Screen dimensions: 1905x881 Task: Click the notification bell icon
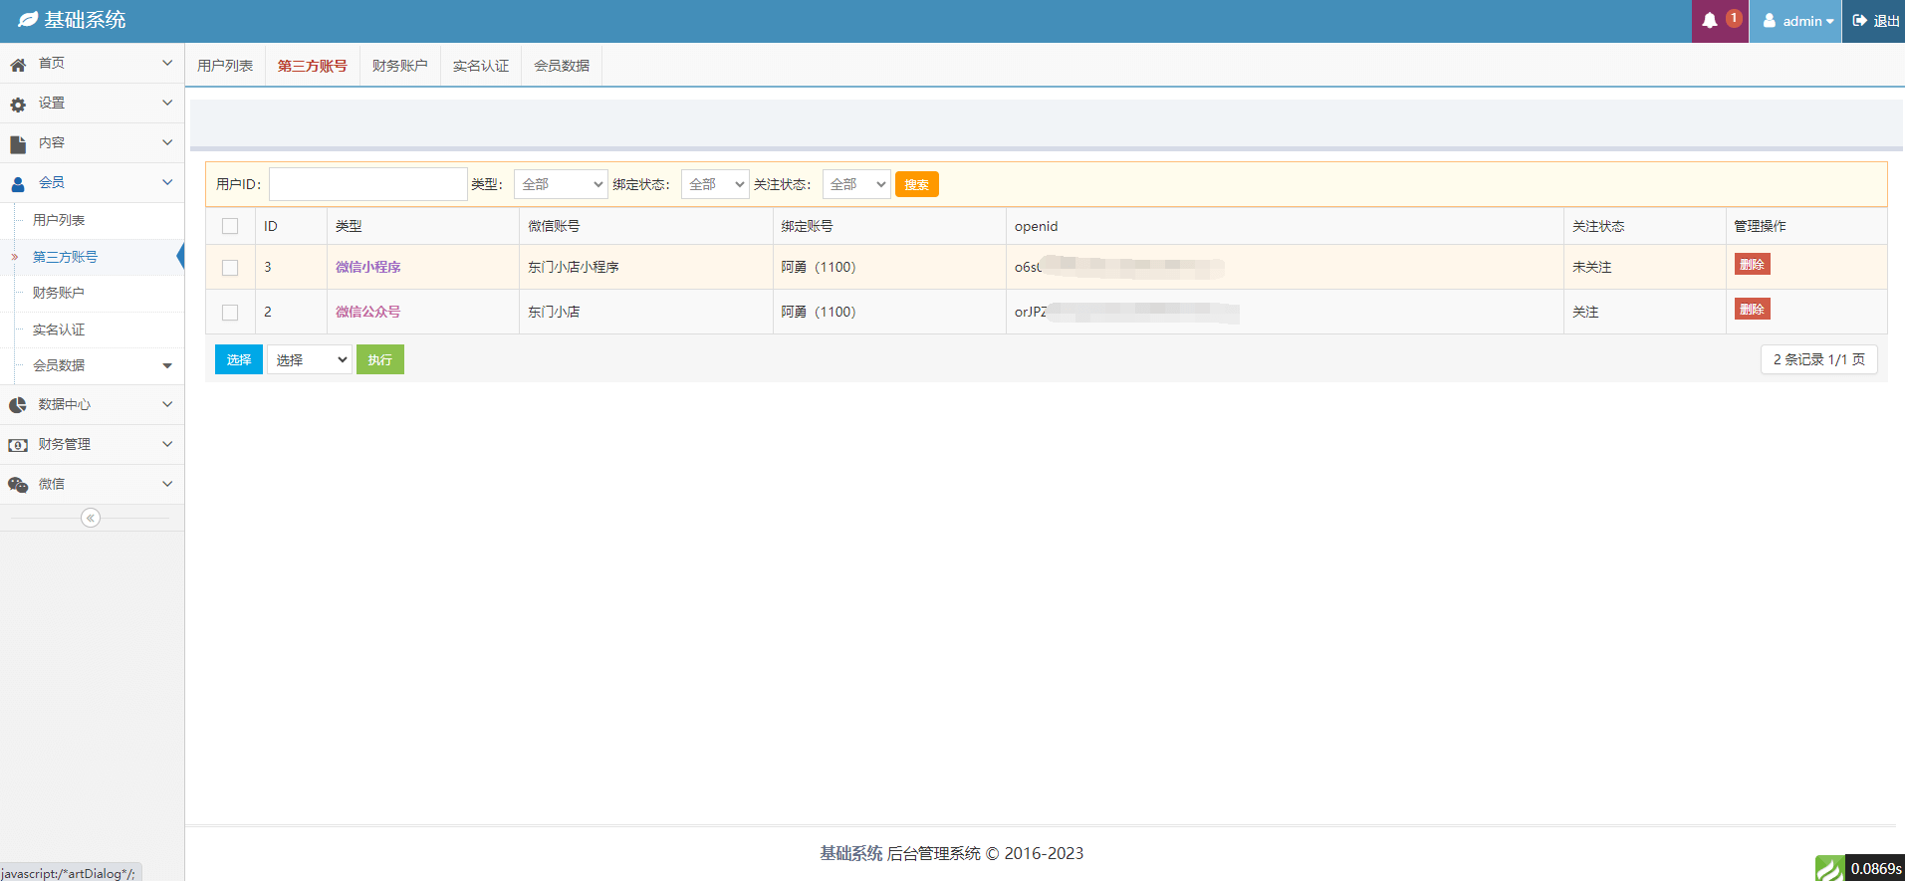pos(1710,21)
